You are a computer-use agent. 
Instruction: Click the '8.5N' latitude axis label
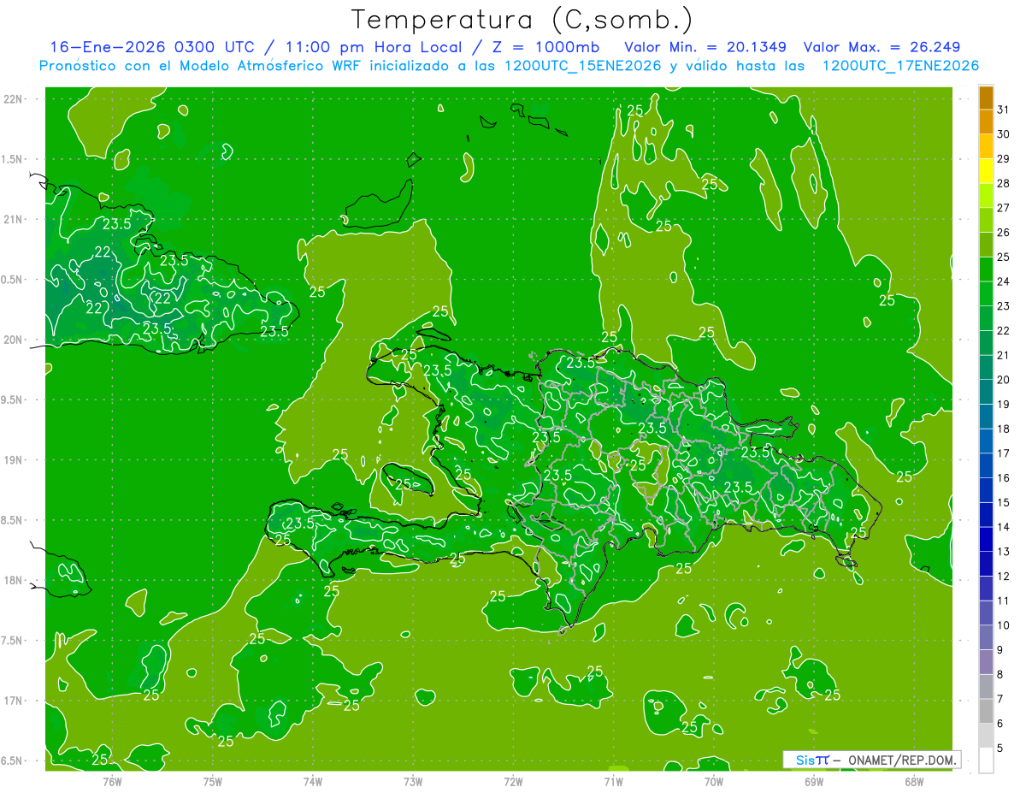click(13, 520)
